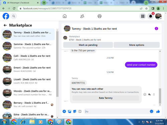
Task: Click the browser Forward arrow
Action: point(9,8)
